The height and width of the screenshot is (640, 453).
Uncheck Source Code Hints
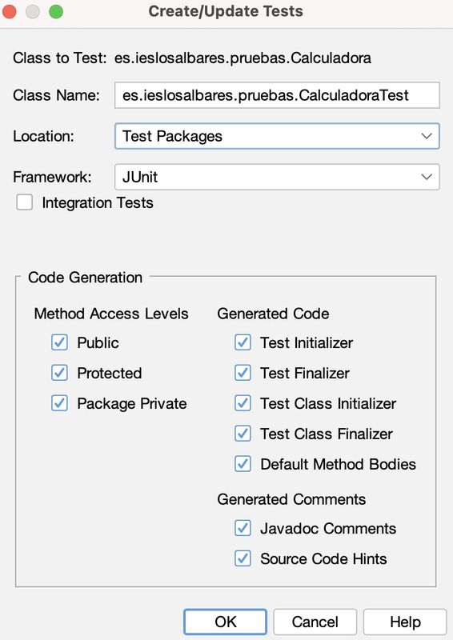coord(243,558)
